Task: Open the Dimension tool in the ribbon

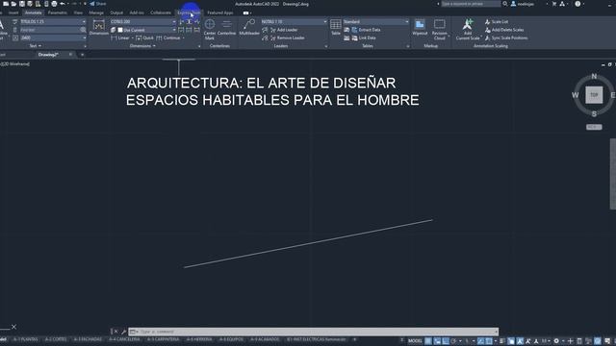Action: [98, 28]
